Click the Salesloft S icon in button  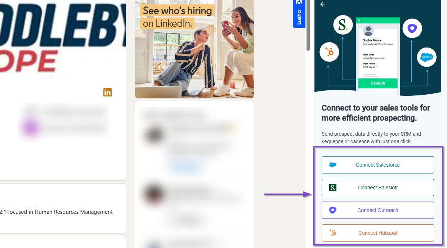pyautogui.click(x=333, y=188)
